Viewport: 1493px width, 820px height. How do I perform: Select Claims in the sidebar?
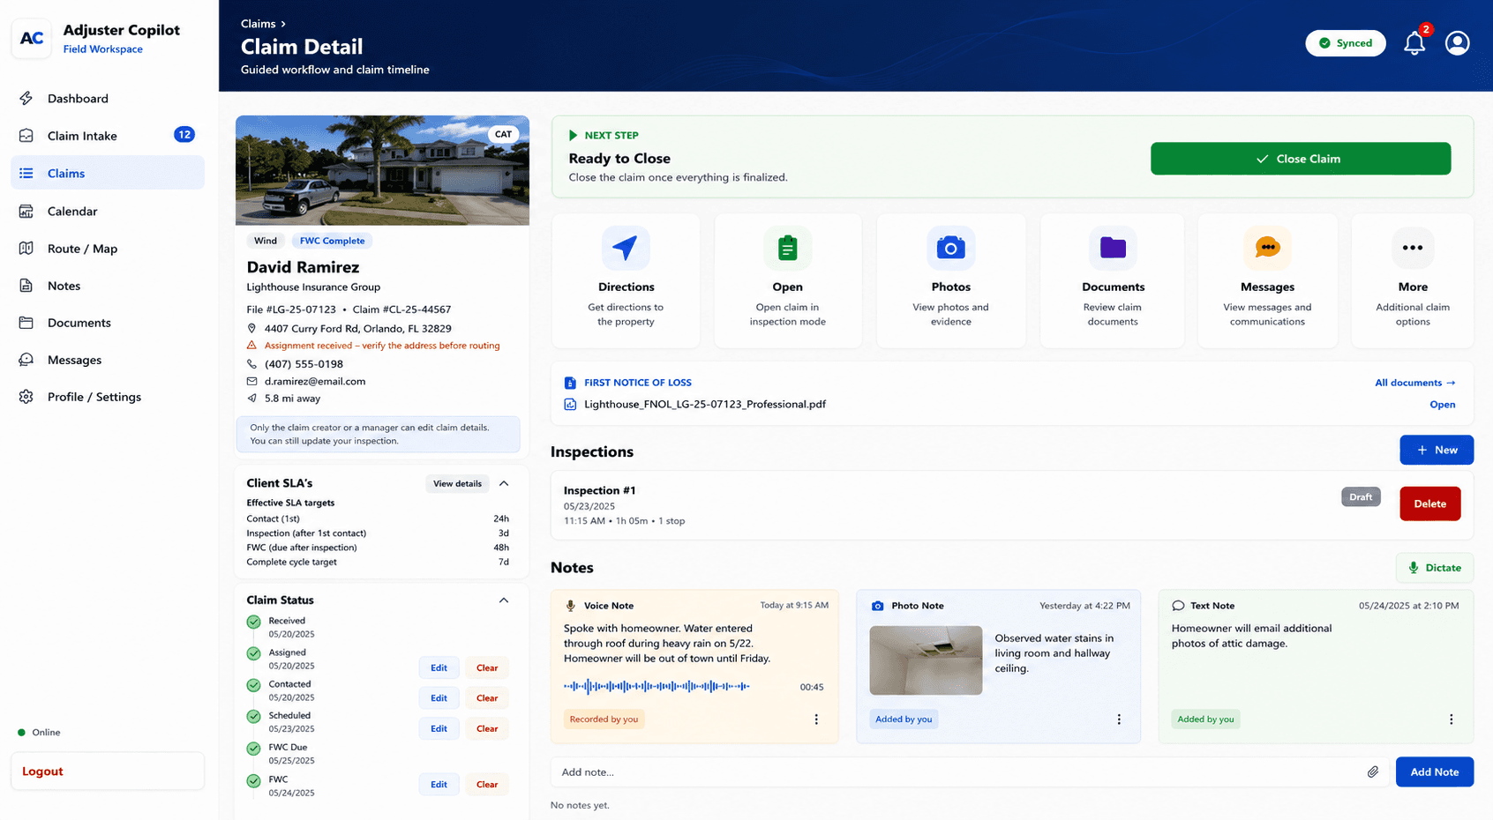coord(108,173)
